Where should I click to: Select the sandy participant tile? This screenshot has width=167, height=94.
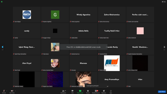click(x=27, y=31)
